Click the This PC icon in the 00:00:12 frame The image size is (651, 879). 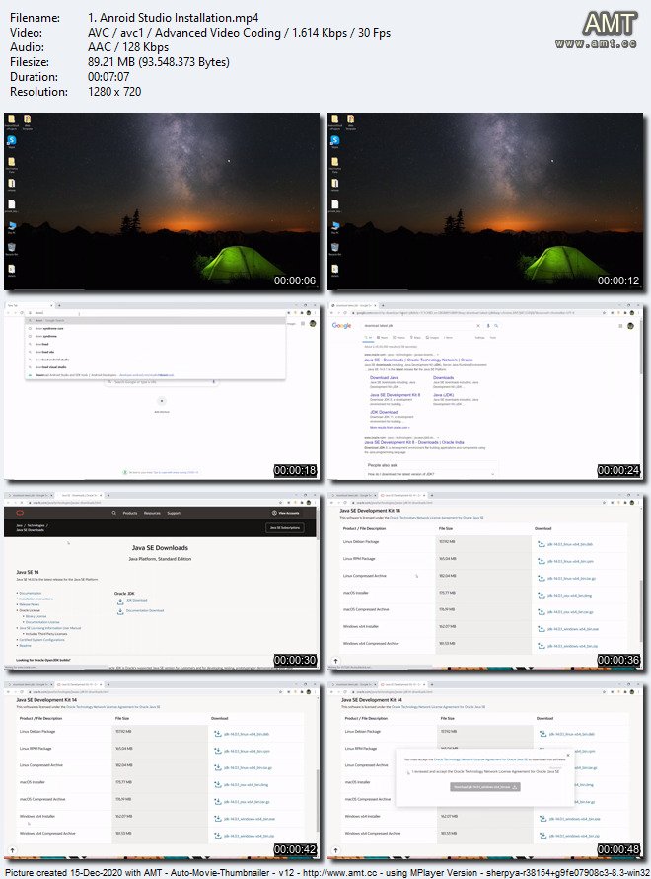tap(334, 226)
